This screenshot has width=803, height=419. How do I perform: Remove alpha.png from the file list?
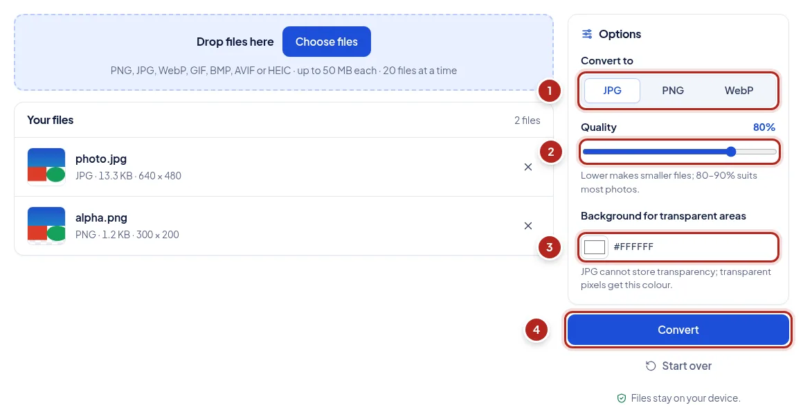point(528,226)
